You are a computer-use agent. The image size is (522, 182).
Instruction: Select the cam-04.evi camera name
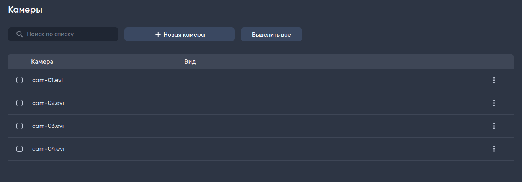[48, 149]
